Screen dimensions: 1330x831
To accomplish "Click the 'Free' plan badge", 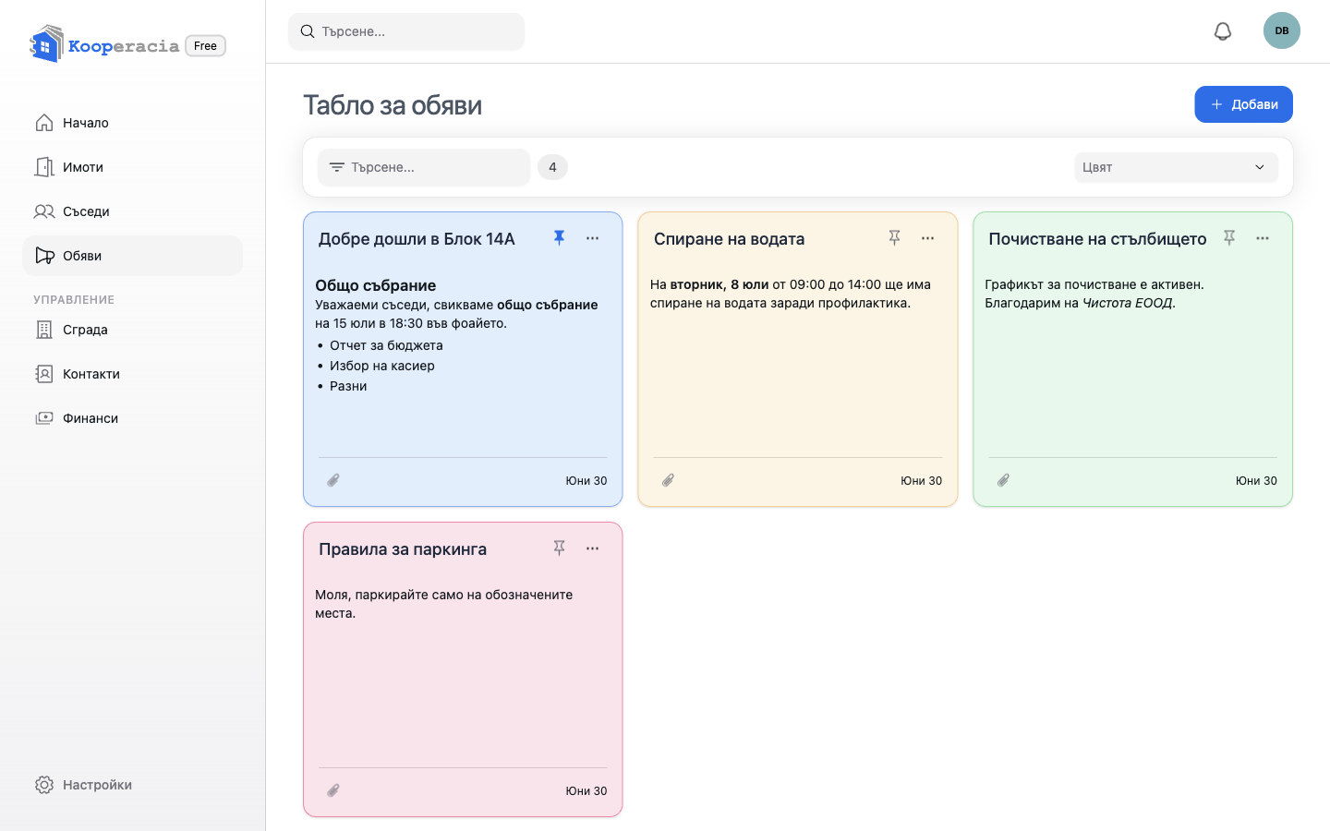I will (x=206, y=46).
